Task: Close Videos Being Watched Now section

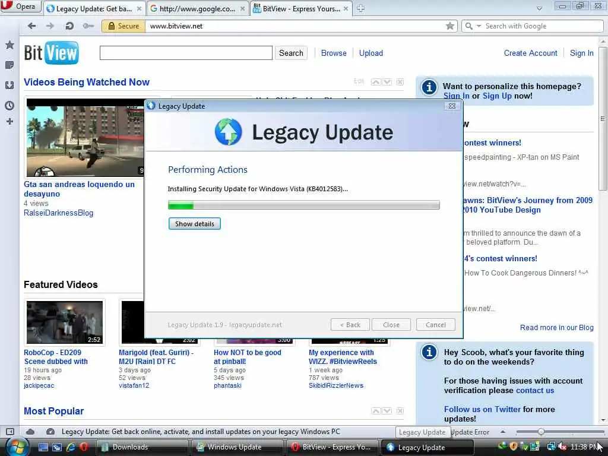Action: 400,82
